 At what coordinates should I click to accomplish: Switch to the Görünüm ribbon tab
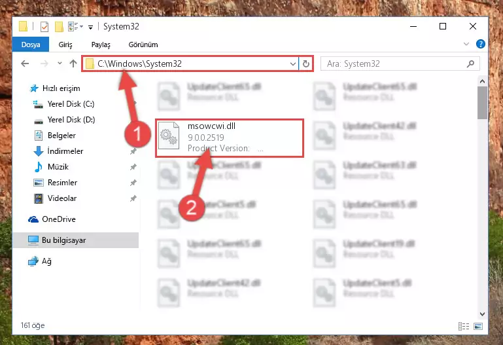coord(143,45)
